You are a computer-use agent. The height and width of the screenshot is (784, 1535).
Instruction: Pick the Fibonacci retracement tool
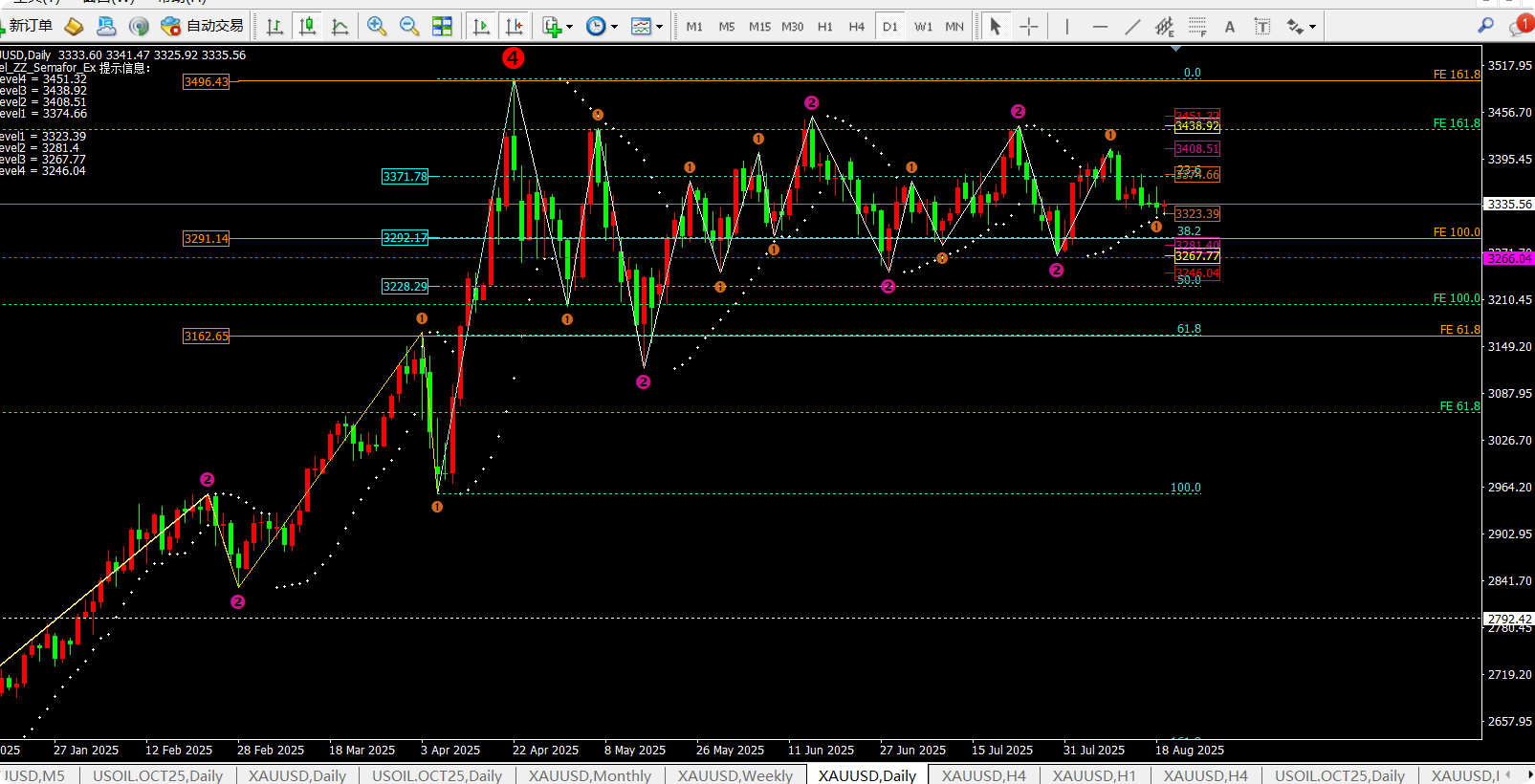(1197, 27)
